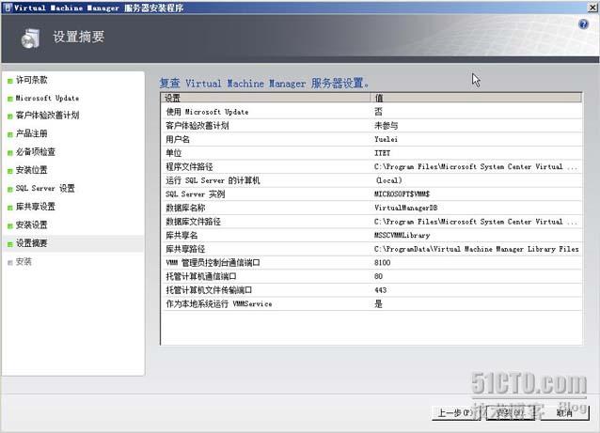Select the 必备项检查 step
600x433 pixels.
point(36,152)
